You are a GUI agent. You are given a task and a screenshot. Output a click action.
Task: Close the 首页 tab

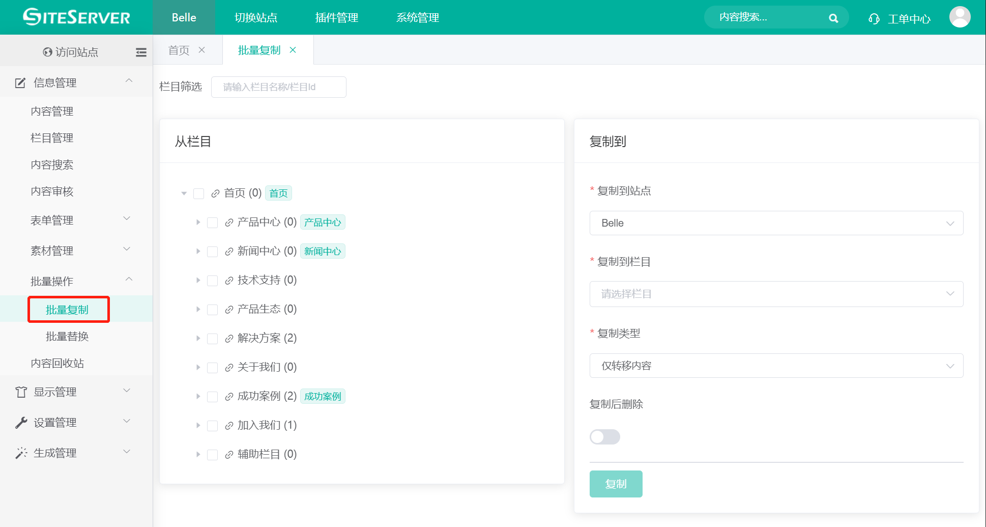202,50
